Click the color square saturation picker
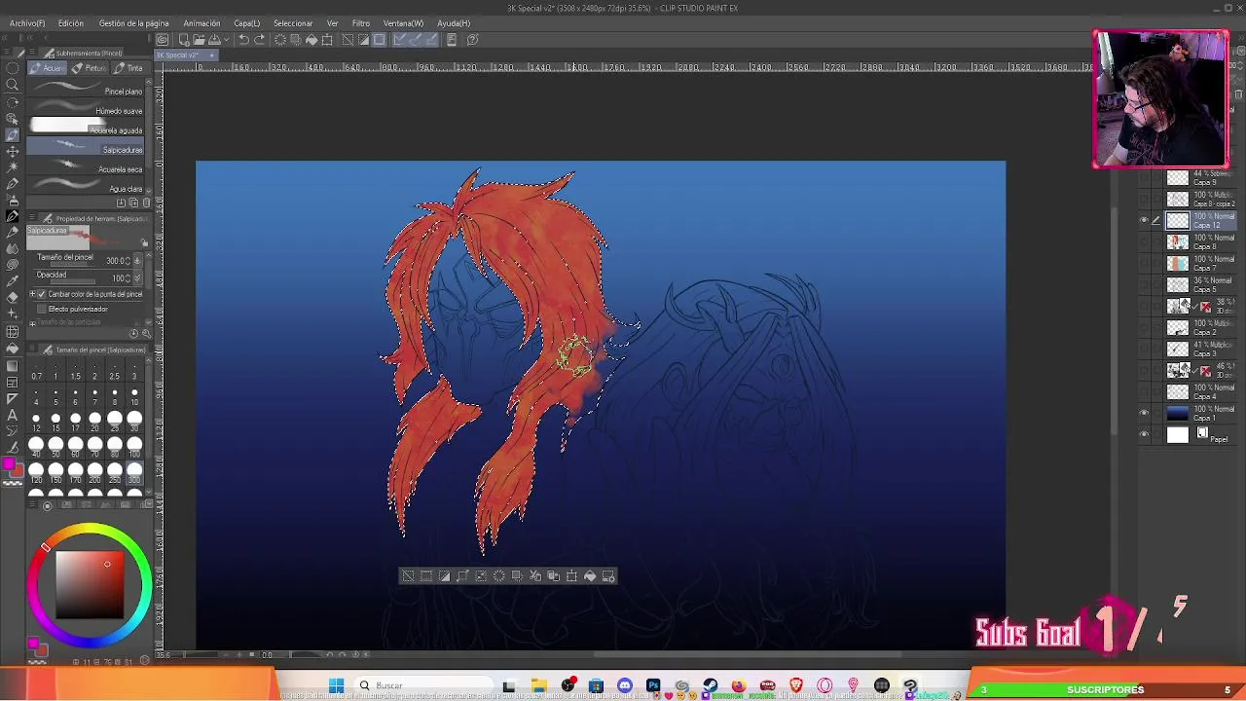Image resolution: width=1246 pixels, height=701 pixels. pos(90,584)
